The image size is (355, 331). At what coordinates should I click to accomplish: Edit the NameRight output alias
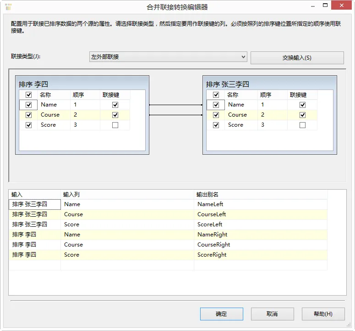click(x=261, y=235)
